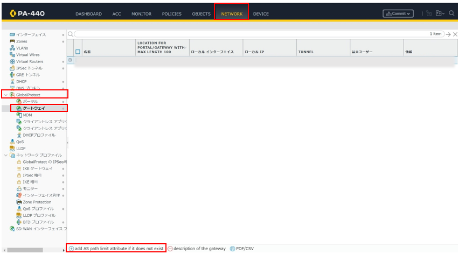Click the ネットワーク プロファイル folder icon
This screenshot has height=254, width=458.
[12, 155]
